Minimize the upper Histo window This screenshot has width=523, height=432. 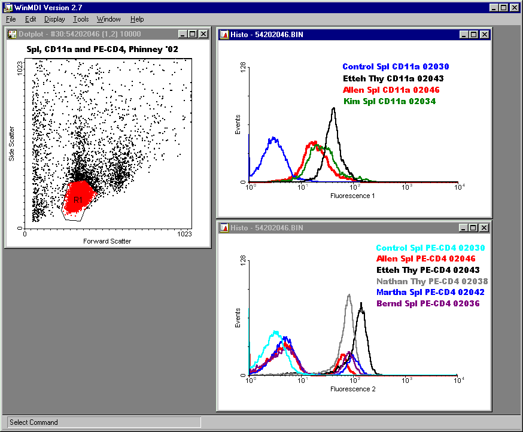point(463,35)
